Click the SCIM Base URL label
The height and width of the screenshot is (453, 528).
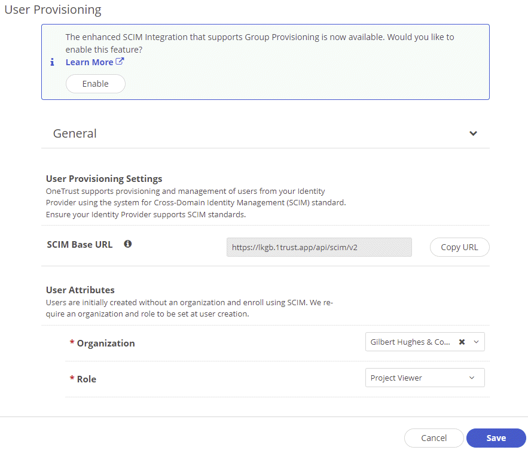tap(80, 244)
